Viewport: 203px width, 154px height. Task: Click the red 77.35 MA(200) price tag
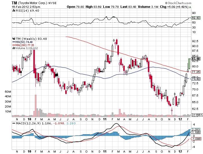(196, 72)
